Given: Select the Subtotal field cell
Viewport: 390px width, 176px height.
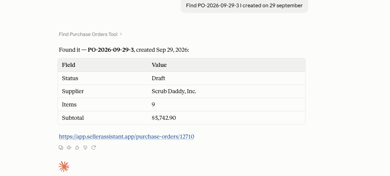Looking at the screenshot, I should click(73, 118).
